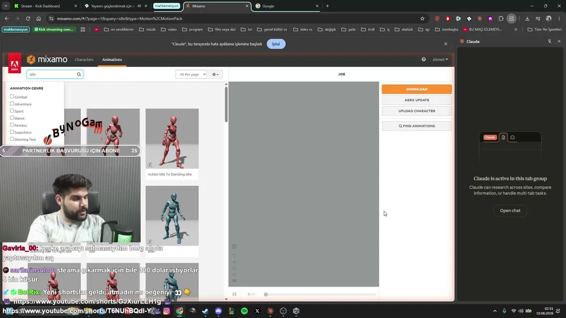Click the zoom icon in the preview viewer
This screenshot has height=318, width=566.
[234, 269]
